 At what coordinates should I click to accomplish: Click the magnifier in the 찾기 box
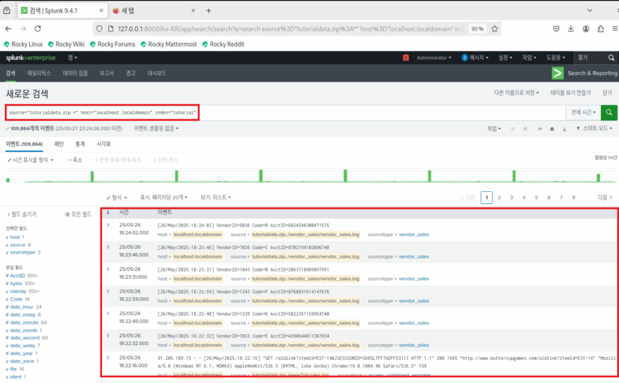coord(611,57)
